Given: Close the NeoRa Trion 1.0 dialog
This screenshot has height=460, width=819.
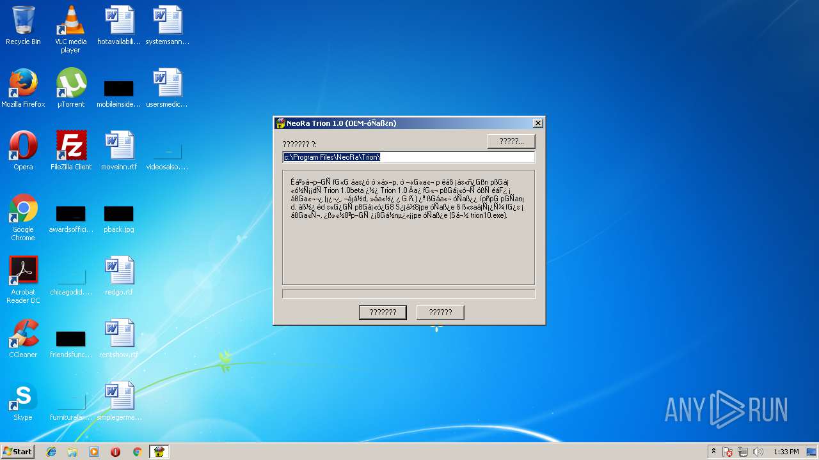Looking at the screenshot, I should (538, 123).
